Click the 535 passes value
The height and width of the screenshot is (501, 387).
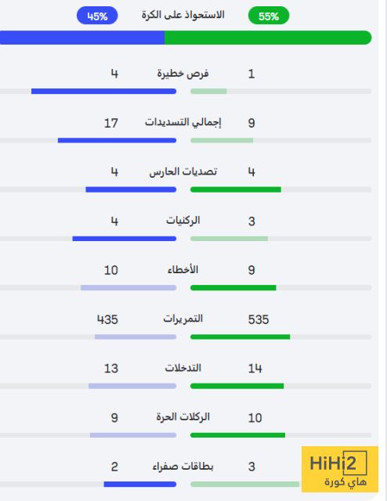pyautogui.click(x=259, y=319)
